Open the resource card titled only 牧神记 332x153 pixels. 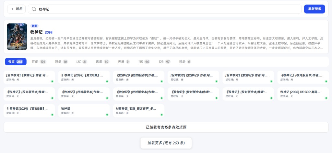84,111
